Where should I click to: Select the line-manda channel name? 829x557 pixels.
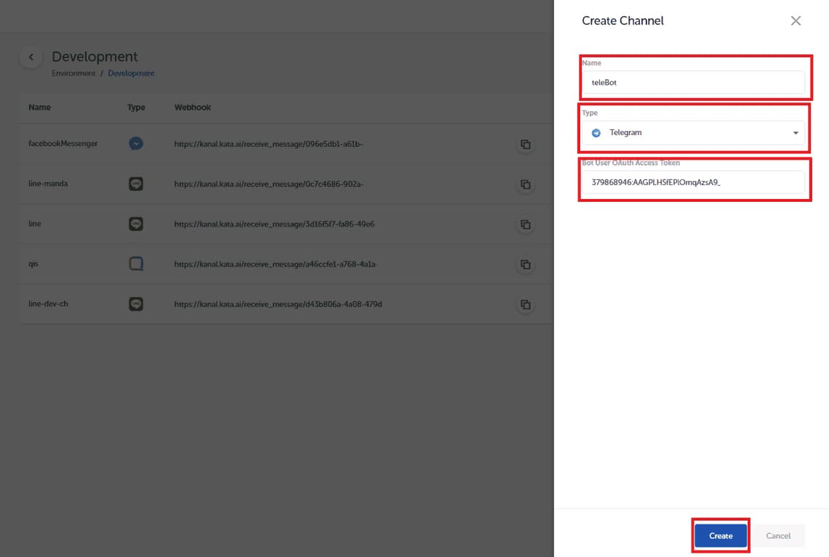[x=48, y=184]
